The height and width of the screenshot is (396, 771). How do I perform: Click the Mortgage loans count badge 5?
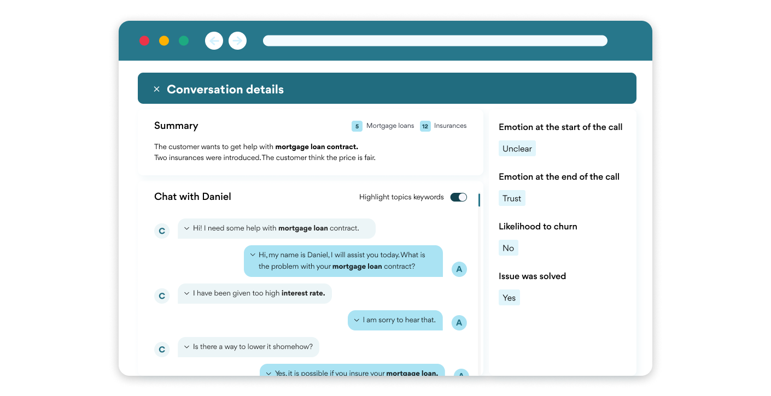pyautogui.click(x=357, y=126)
